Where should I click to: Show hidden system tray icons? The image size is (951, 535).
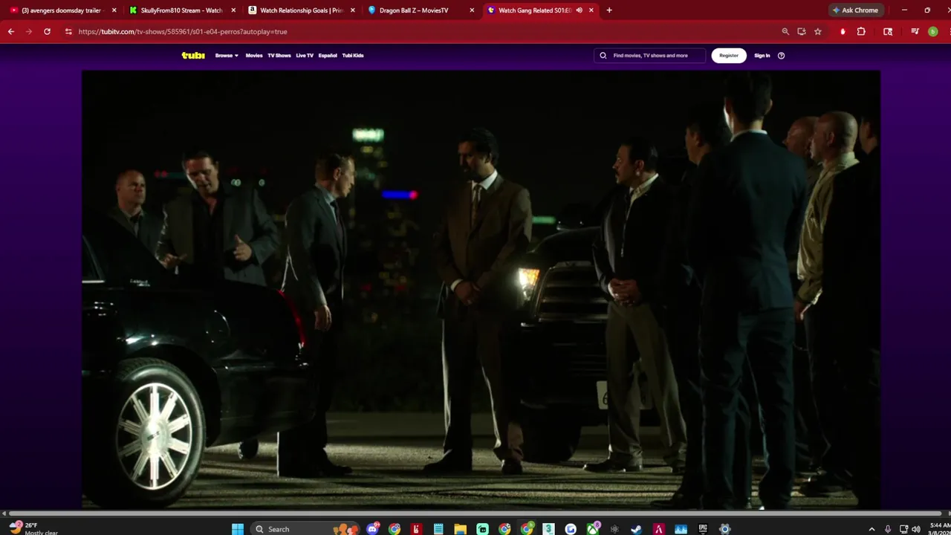[872, 529]
